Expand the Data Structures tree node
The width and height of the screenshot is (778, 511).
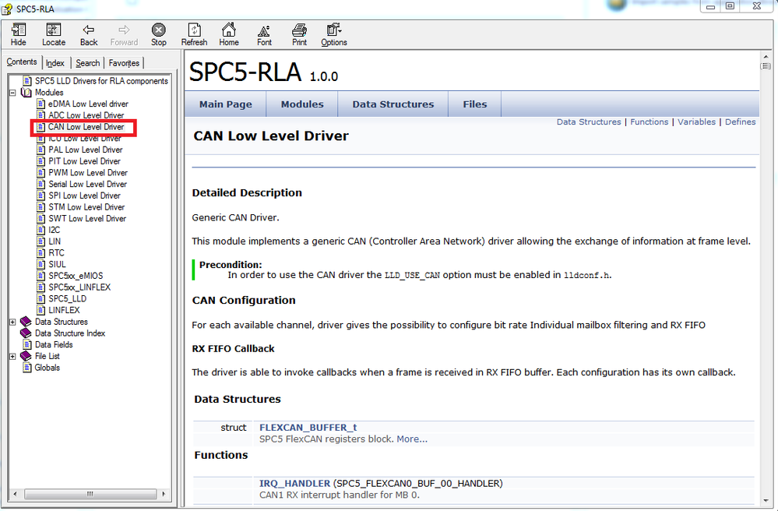click(x=12, y=322)
